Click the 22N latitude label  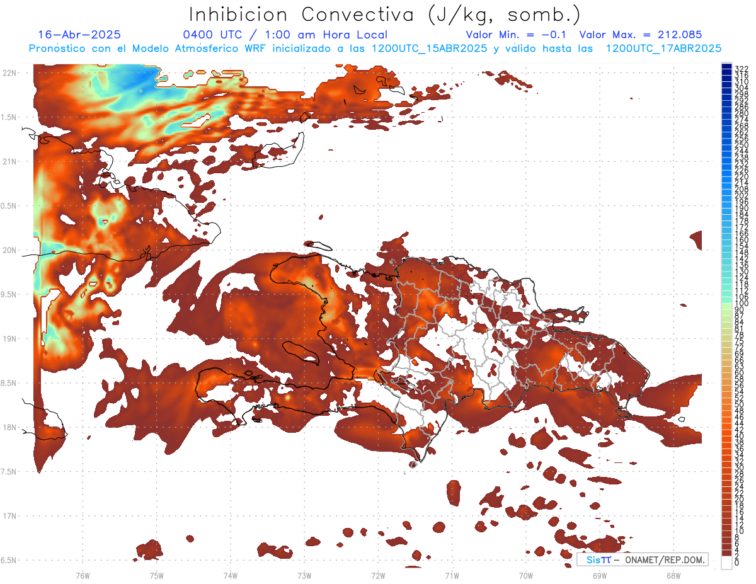11,73
